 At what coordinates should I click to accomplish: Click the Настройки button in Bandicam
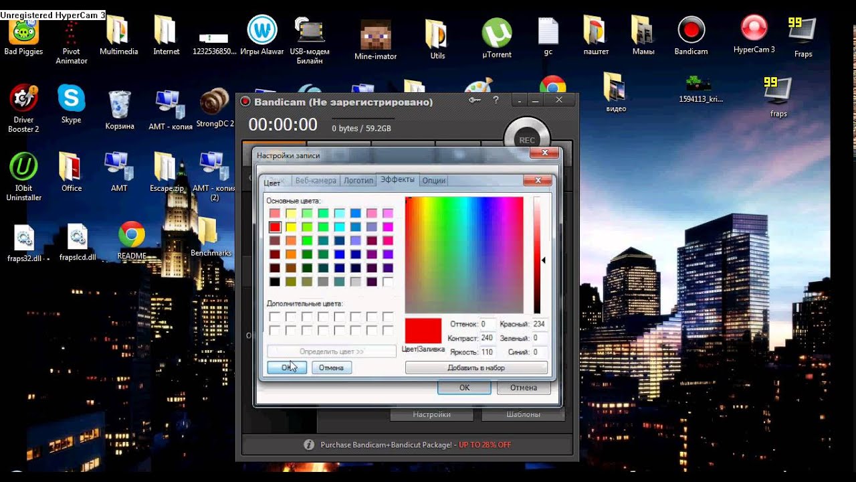tap(431, 414)
